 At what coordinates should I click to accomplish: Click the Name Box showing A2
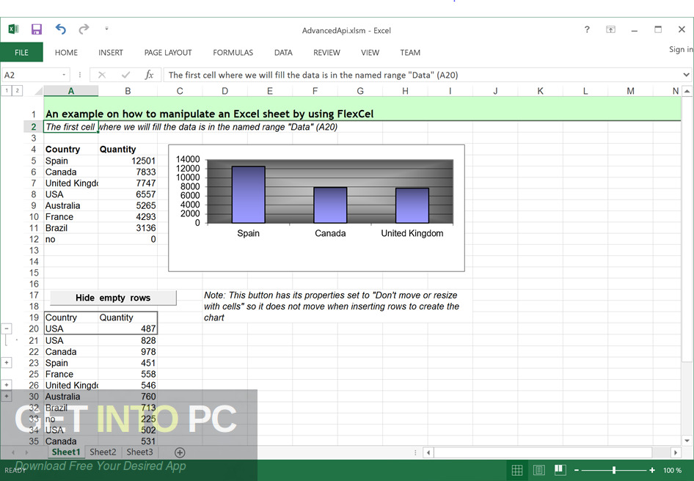tap(31, 75)
